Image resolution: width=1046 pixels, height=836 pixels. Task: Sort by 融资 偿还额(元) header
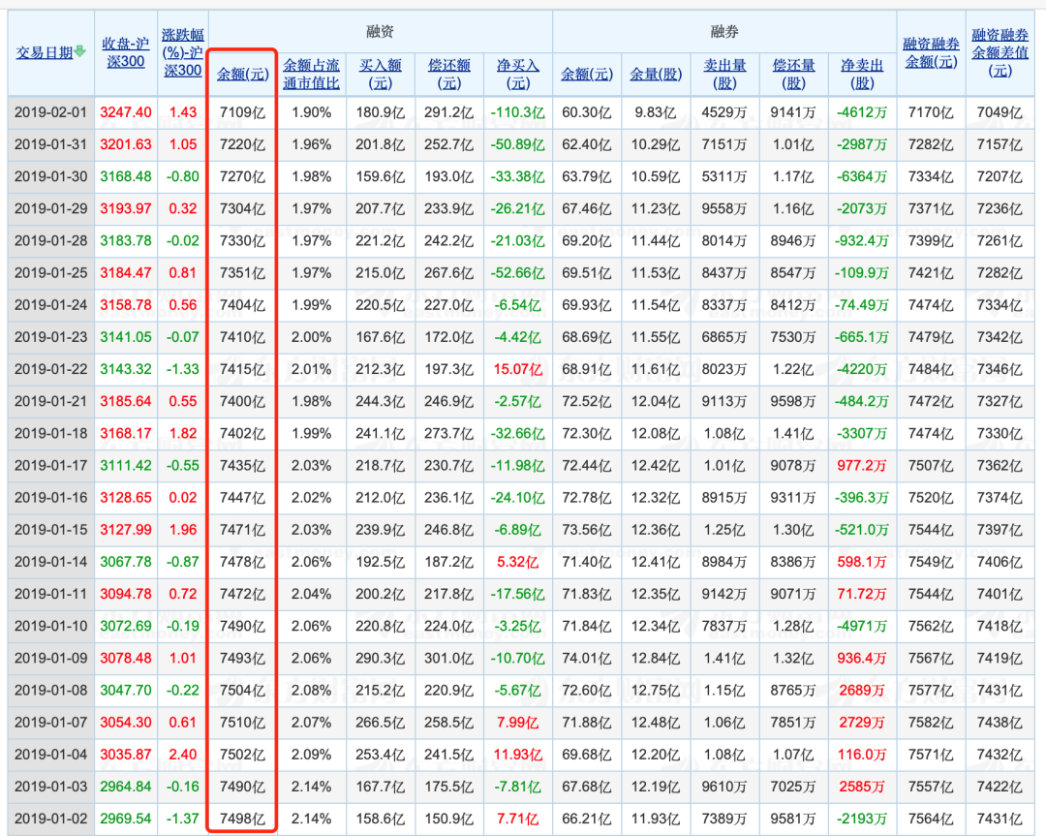tap(449, 74)
